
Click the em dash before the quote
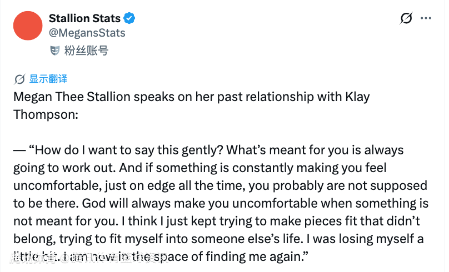click(20, 150)
